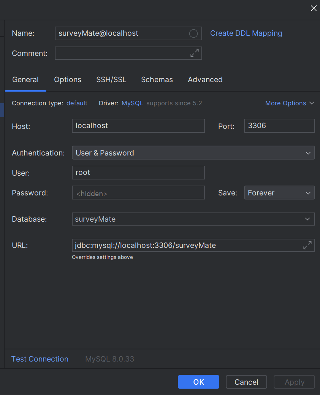Screen dimensions: 320x395
Task: Click the Test Connection link
Action: [40, 359]
